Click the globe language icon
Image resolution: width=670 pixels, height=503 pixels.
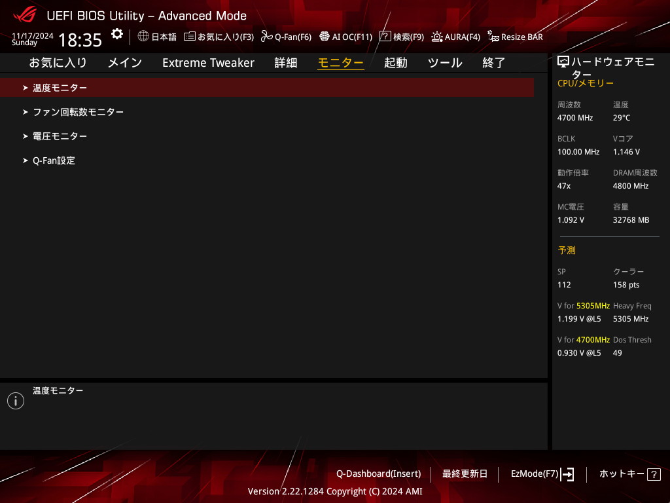pos(143,36)
